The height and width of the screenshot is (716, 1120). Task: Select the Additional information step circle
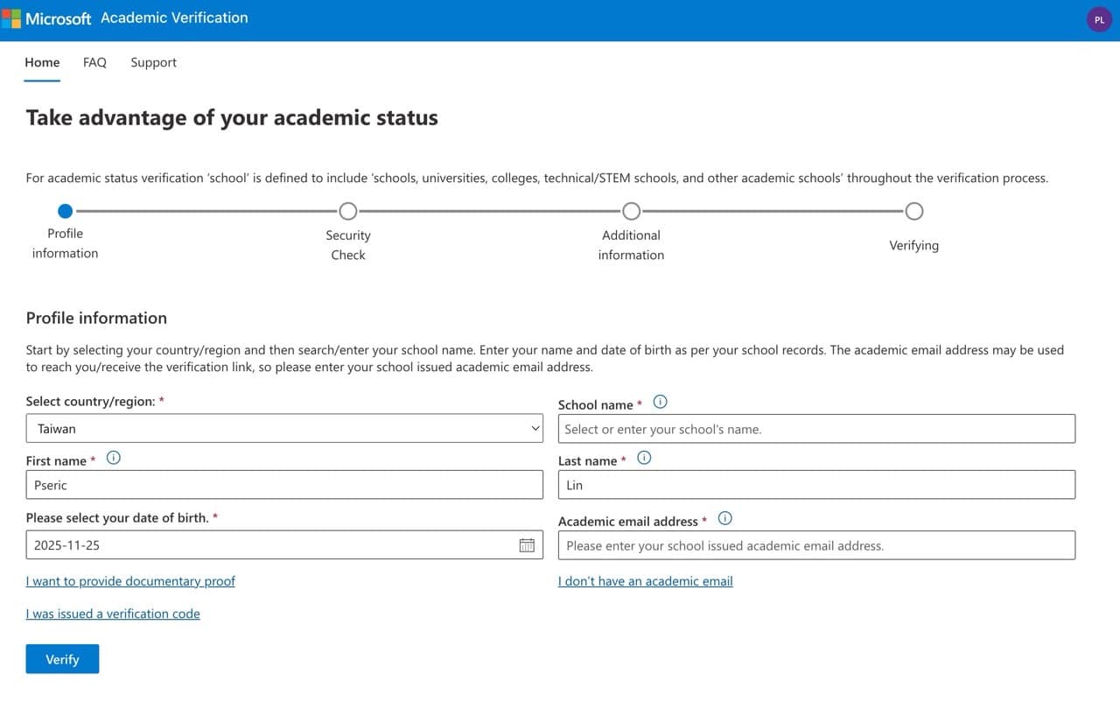pyautogui.click(x=631, y=211)
